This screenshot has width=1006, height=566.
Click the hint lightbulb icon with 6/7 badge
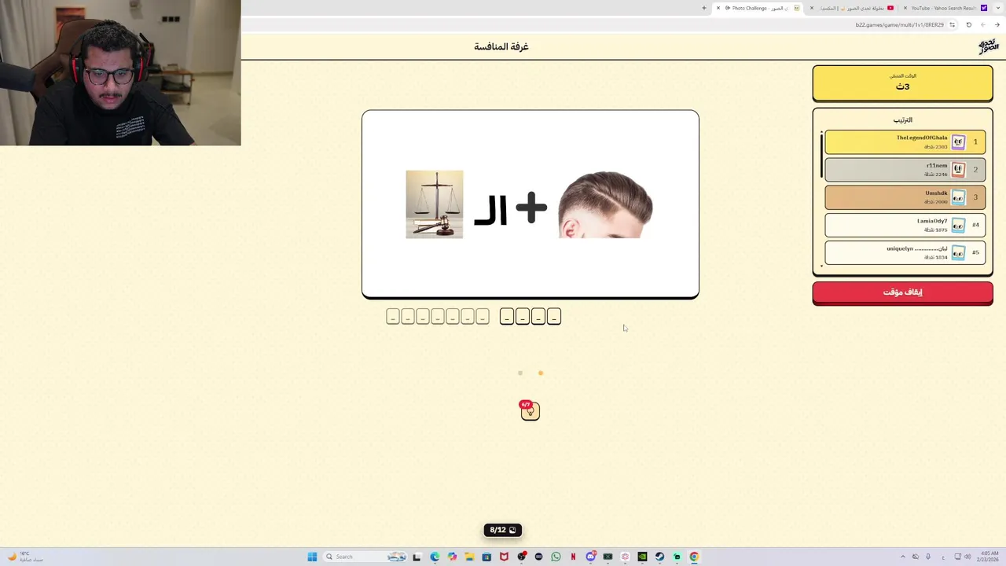click(x=531, y=410)
